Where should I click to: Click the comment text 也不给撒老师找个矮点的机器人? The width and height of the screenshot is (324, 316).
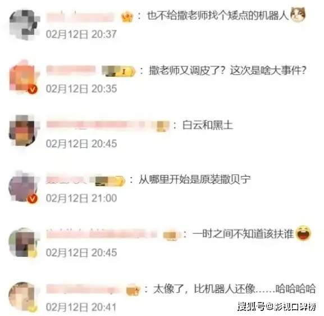point(217,16)
